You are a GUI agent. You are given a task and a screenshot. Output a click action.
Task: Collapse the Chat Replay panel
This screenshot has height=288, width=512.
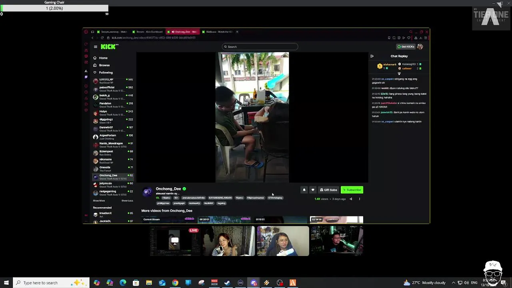click(372, 56)
